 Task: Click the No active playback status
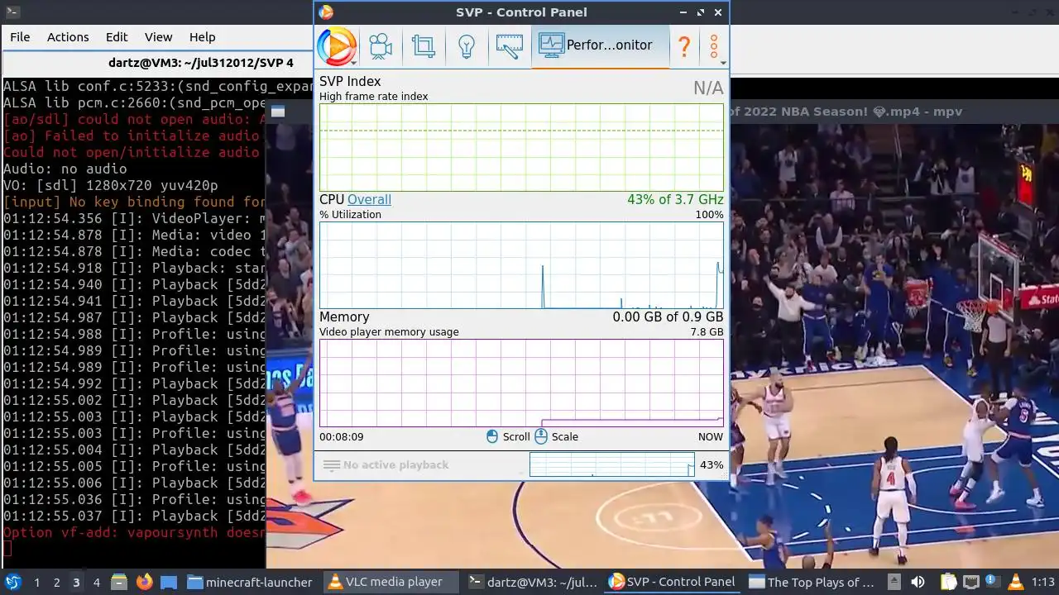(395, 465)
